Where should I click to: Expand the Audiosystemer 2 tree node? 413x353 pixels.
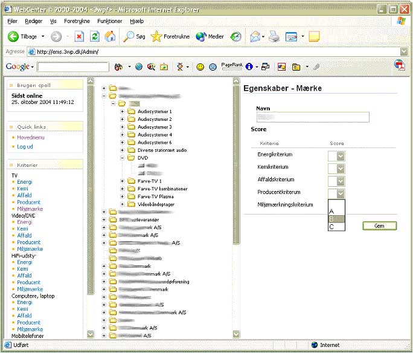click(x=122, y=119)
